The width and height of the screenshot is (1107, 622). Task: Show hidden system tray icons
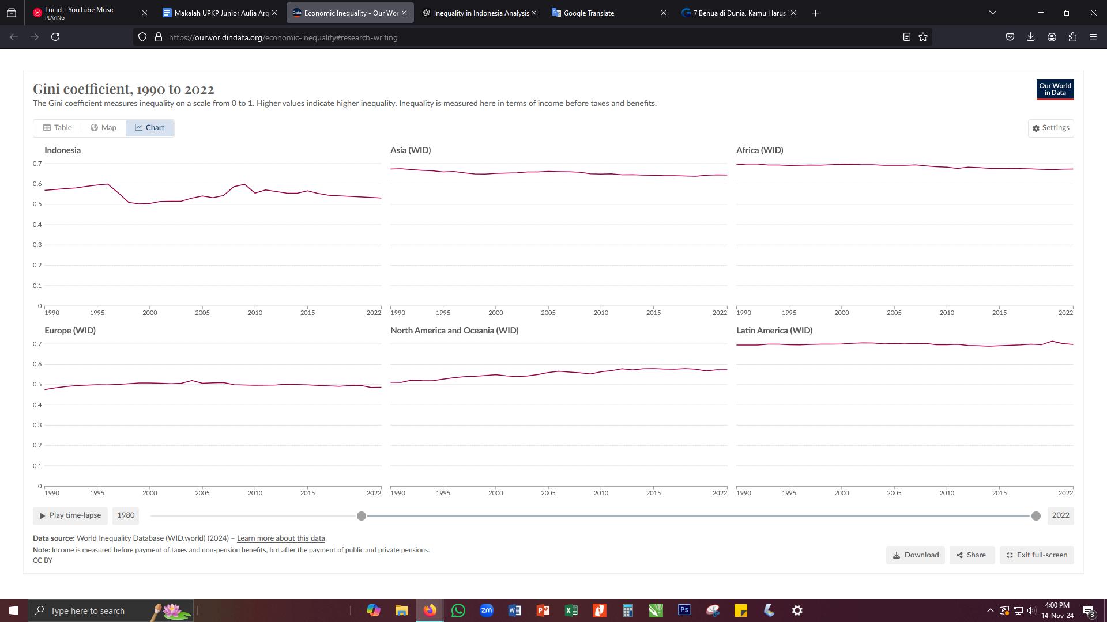[x=990, y=610]
